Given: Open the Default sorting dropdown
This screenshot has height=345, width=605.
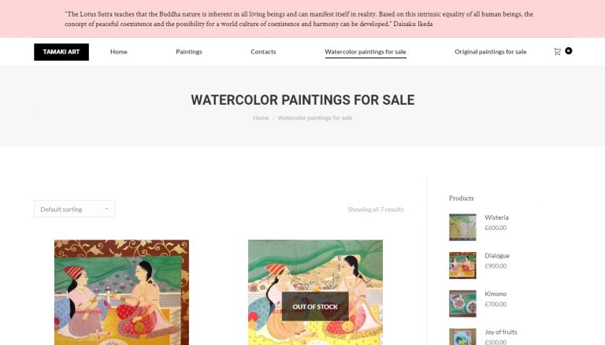Looking at the screenshot, I should [x=75, y=209].
